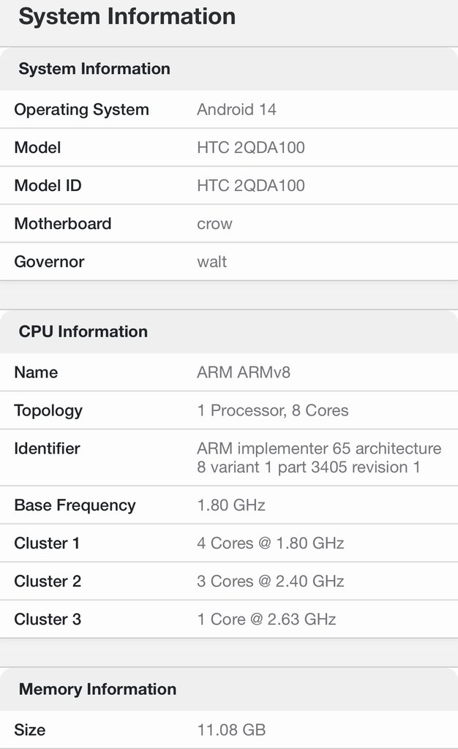Click the 'Size' label in Memory section
The height and width of the screenshot is (749, 458).
(x=30, y=730)
